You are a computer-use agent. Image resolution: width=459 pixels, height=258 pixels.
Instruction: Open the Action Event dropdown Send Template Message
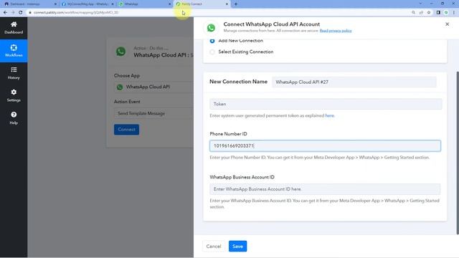pos(153,113)
